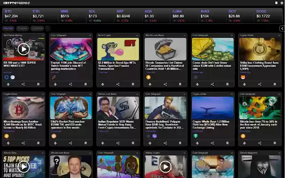The width and height of the screenshot is (285, 178).
Task: Upvote the Bitcoin Treasuries List article
Action: pyautogui.click(x=150, y=84)
